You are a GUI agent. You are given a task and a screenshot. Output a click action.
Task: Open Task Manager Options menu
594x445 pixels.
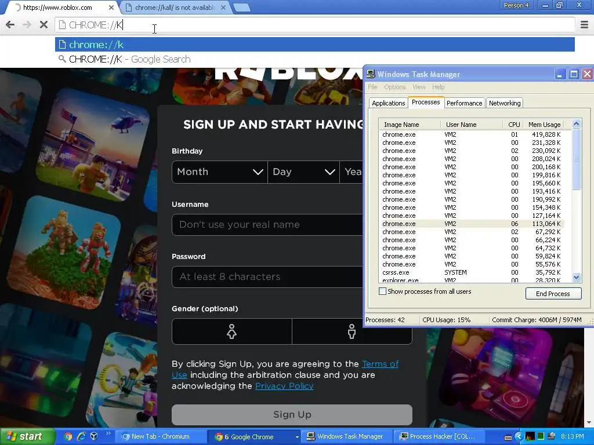394,87
